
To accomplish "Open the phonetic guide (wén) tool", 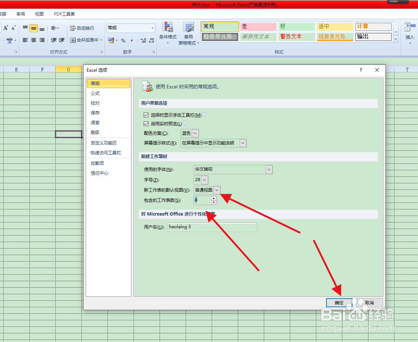I will 10,40.
